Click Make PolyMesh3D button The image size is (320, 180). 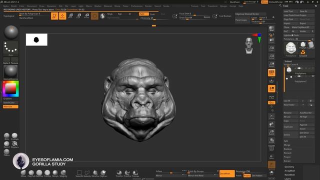[303, 27]
